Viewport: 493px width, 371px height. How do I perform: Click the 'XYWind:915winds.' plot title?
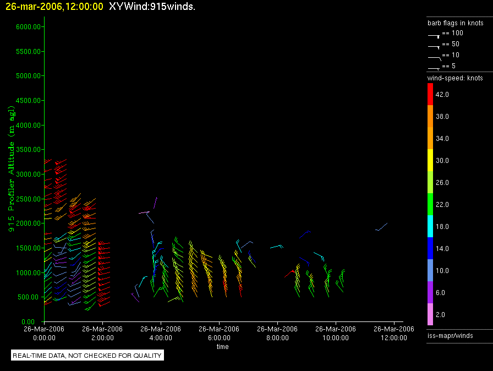pyautogui.click(x=152, y=7)
